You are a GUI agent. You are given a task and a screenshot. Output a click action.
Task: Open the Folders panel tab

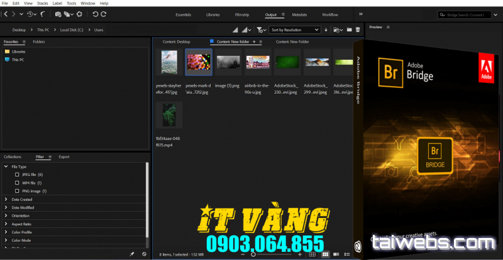(39, 41)
